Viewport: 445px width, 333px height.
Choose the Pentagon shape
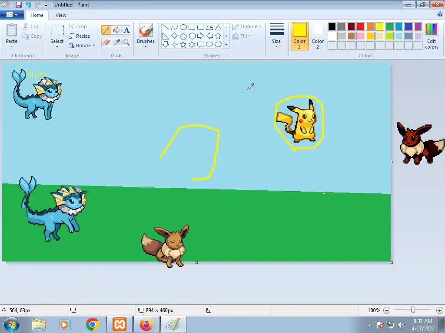183,36
